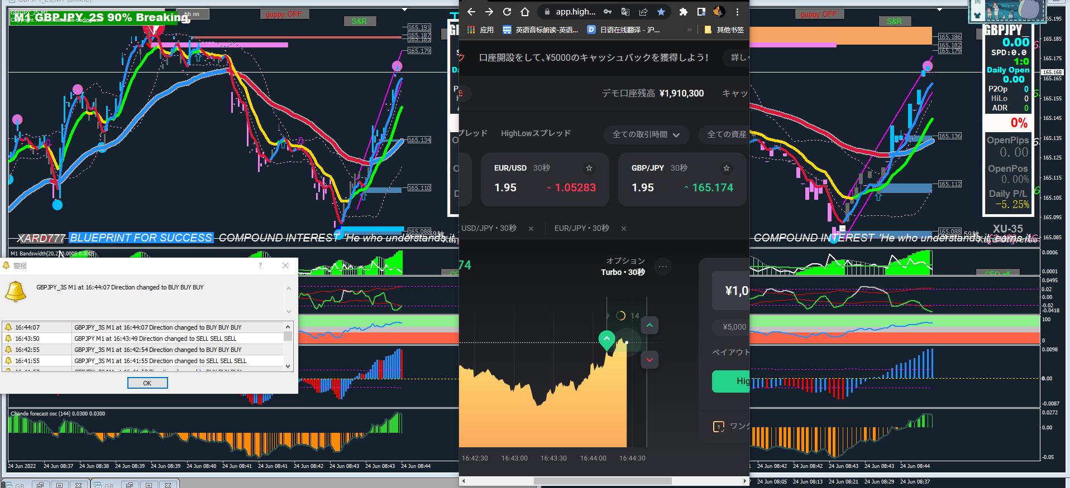Open saved passwords key icon
Screen dimensions: 1070x488
click(608, 12)
